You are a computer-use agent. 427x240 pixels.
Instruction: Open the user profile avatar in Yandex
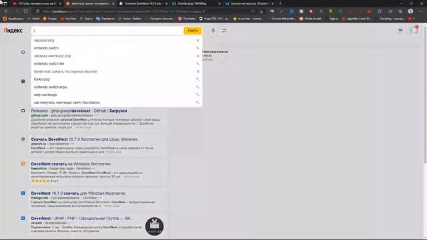click(x=414, y=30)
